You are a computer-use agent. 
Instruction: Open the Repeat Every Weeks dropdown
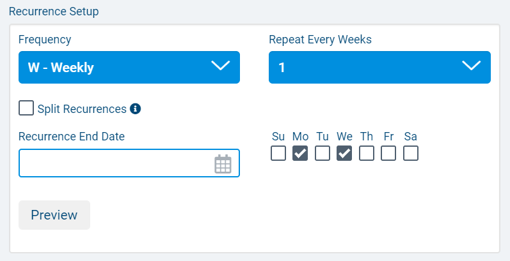pyautogui.click(x=365, y=67)
